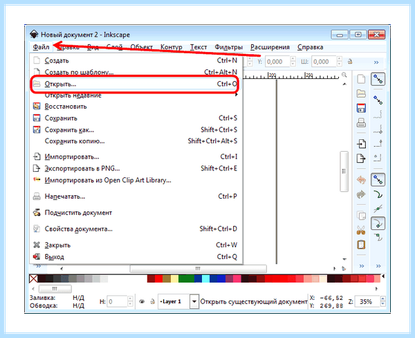
Task: Expand the snap bar overflow chevron
Action: tap(378, 266)
